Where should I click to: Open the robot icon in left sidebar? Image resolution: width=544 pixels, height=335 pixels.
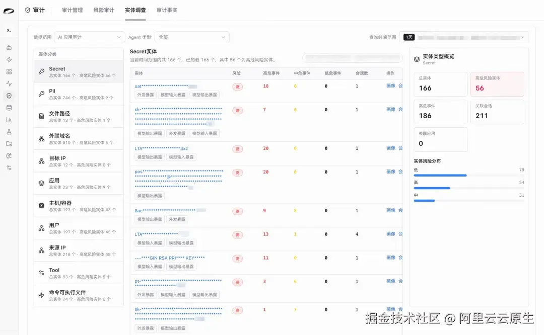coord(9,47)
